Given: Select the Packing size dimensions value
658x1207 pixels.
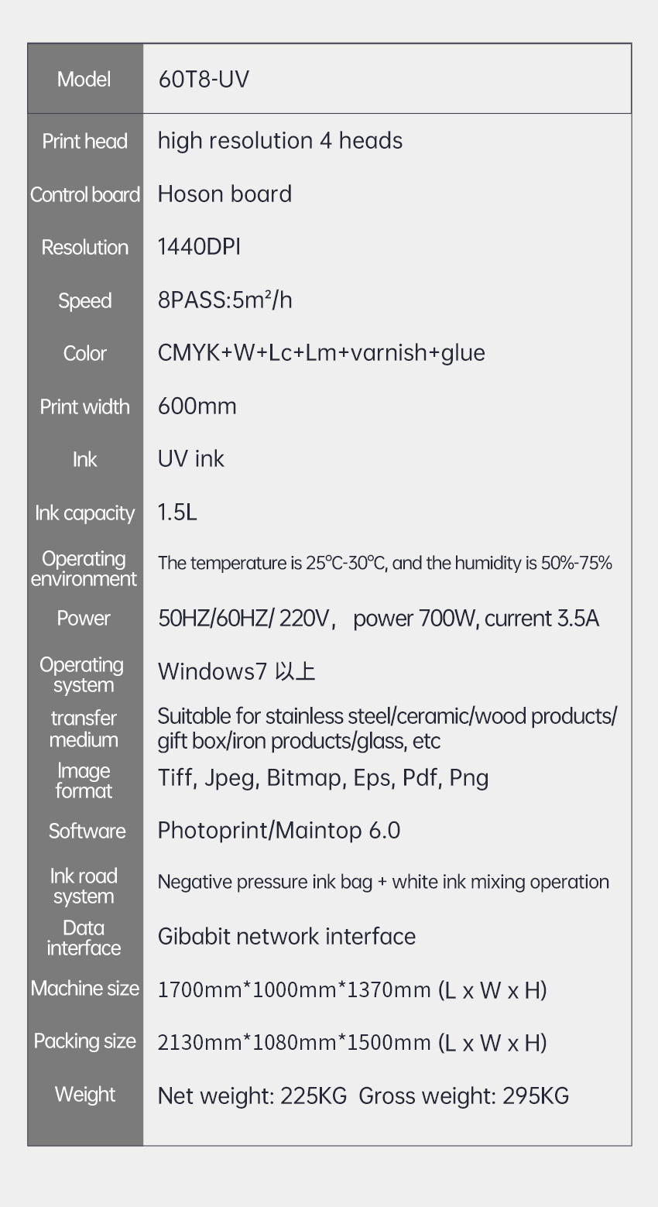Looking at the screenshot, I should [x=352, y=1043].
